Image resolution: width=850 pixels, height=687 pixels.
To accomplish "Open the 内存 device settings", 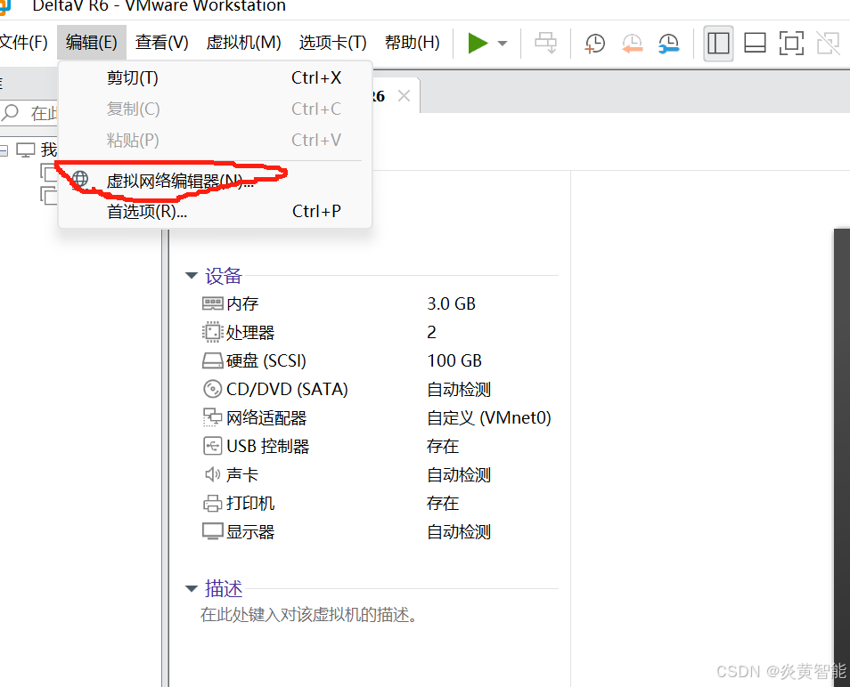I will click(x=241, y=303).
